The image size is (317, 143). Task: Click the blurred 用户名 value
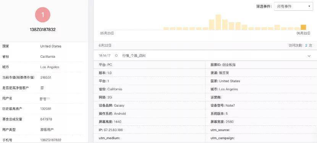(45, 99)
